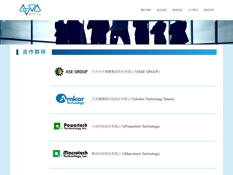The width and height of the screenshot is (233, 175).
Task: Click the Macrotech Technology Inc. logo
Action: point(70,154)
